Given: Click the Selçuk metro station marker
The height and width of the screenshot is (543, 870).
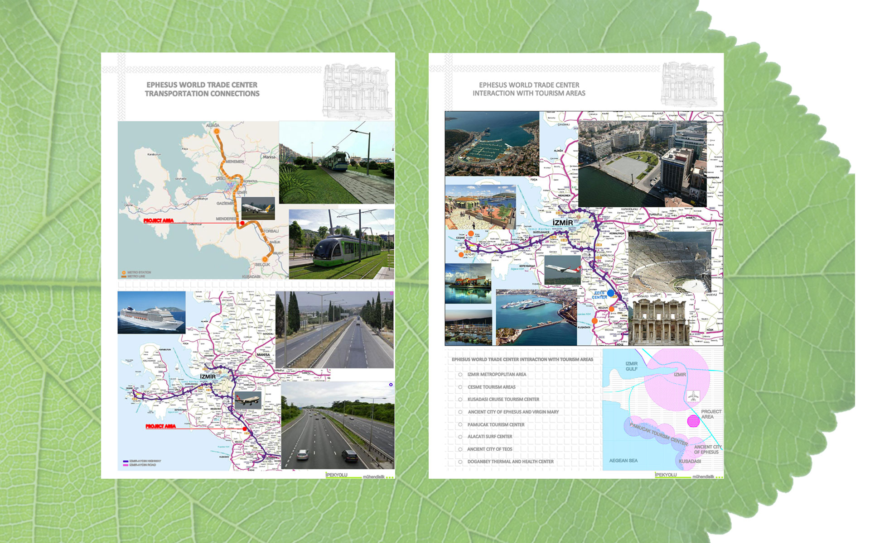Looking at the screenshot, I should tap(265, 259).
